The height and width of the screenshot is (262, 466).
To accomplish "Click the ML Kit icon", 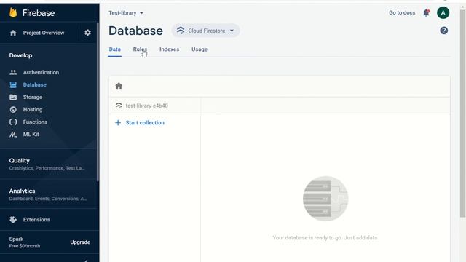I will (x=13, y=134).
